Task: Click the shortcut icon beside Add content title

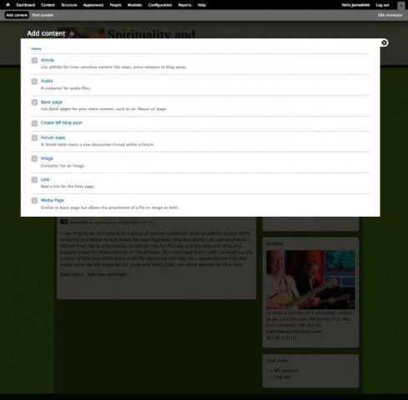Action: click(72, 34)
